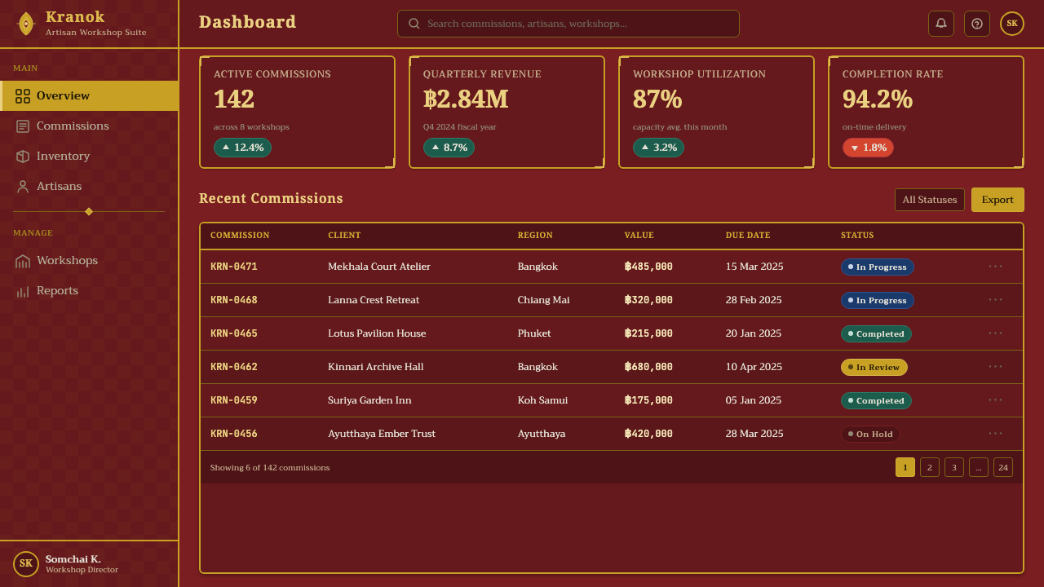Open Artisans in the sidebar
This screenshot has height=587, width=1044.
click(x=89, y=187)
